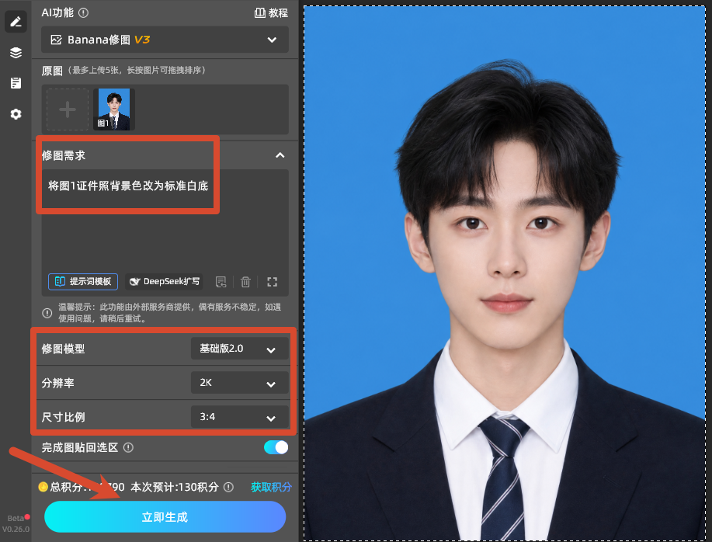The image size is (712, 542).
Task: Click the AI功能 info icon
Action: point(84,12)
